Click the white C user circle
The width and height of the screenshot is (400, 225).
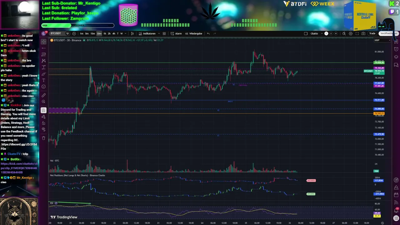[326, 33]
